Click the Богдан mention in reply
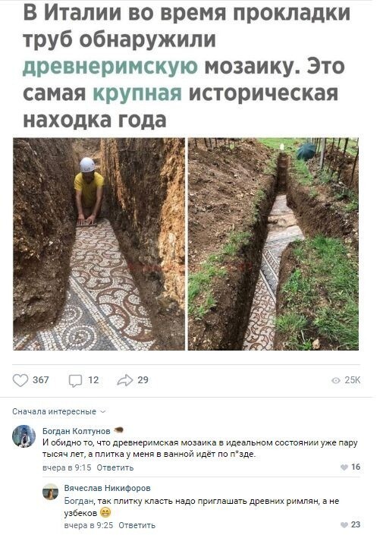Image resolution: width=383 pixels, height=535 pixels. coord(79,501)
